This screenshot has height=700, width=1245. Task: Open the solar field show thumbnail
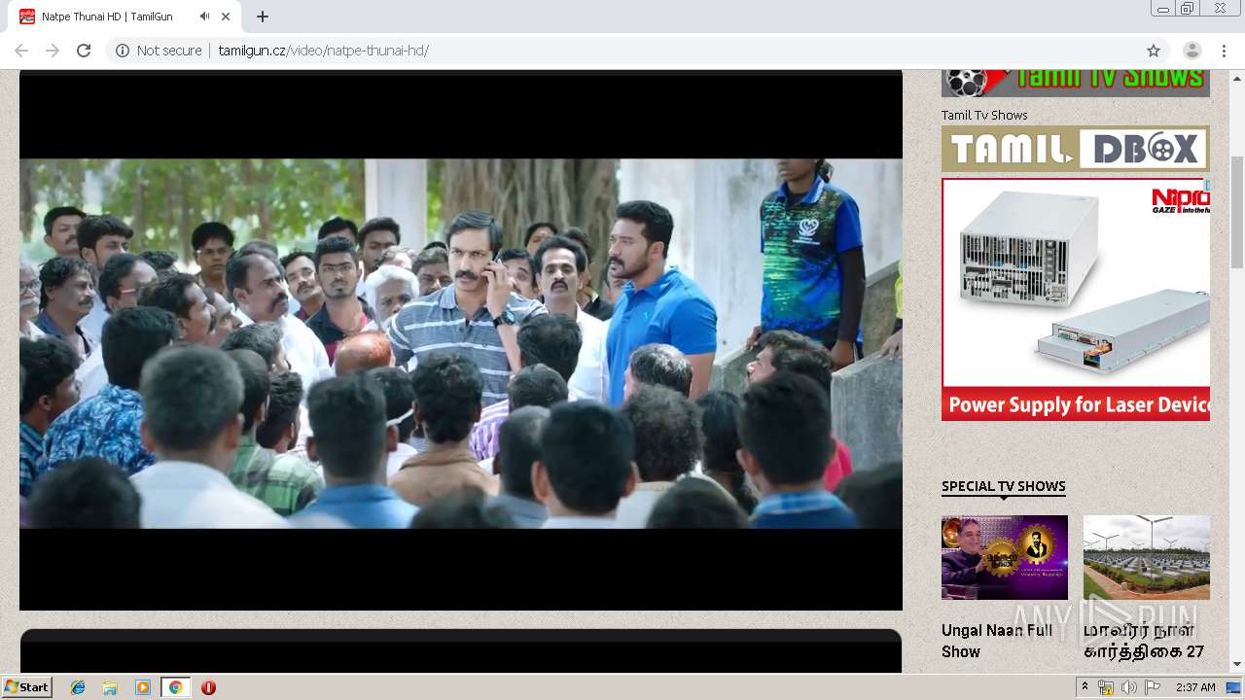(x=1147, y=557)
